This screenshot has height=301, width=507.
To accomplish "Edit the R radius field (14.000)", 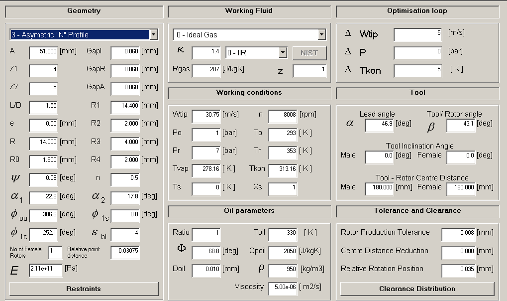I will [x=43, y=144].
